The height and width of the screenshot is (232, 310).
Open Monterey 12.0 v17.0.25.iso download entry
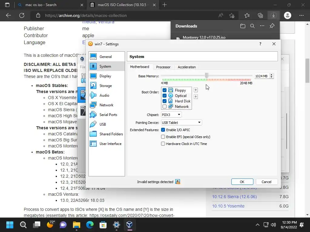pyautogui.click(x=204, y=37)
